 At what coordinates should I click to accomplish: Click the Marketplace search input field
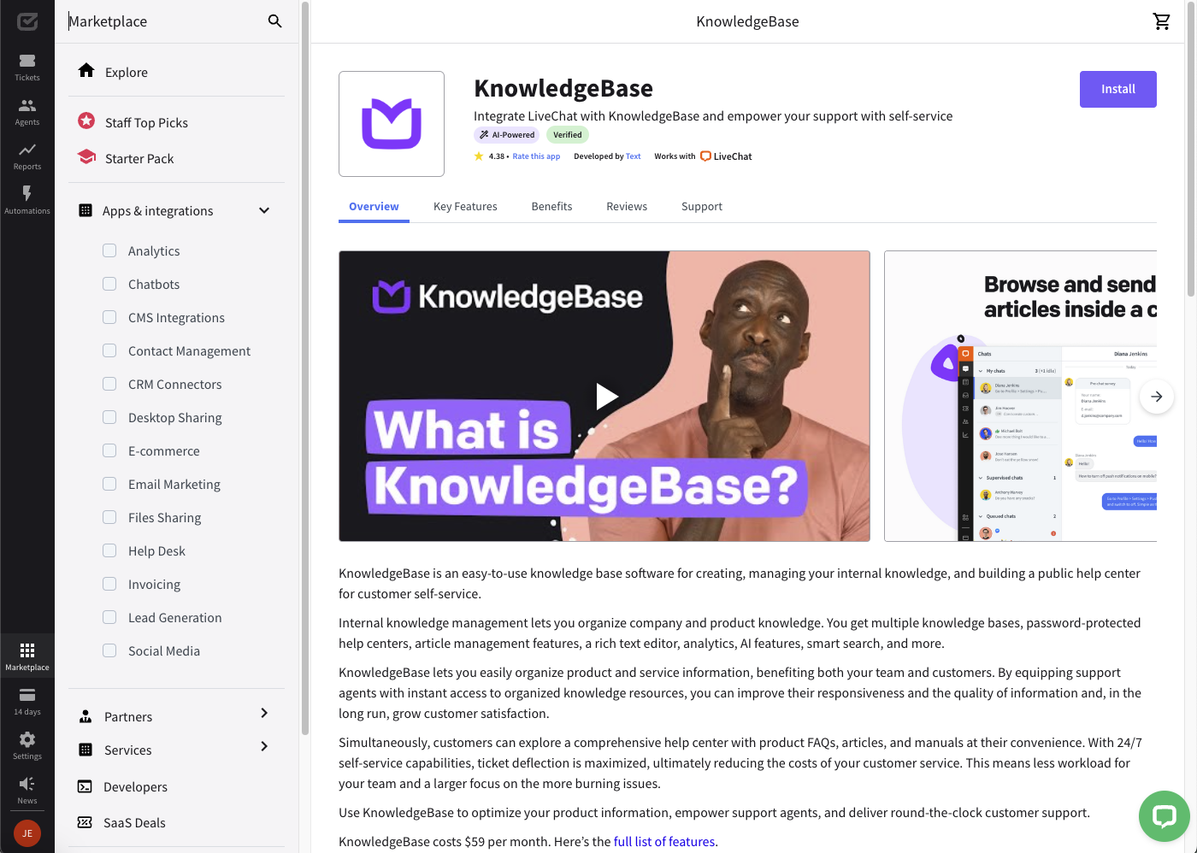pos(162,21)
